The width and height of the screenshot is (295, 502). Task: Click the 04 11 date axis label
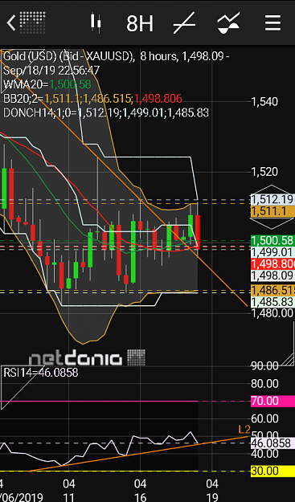pos(69,491)
